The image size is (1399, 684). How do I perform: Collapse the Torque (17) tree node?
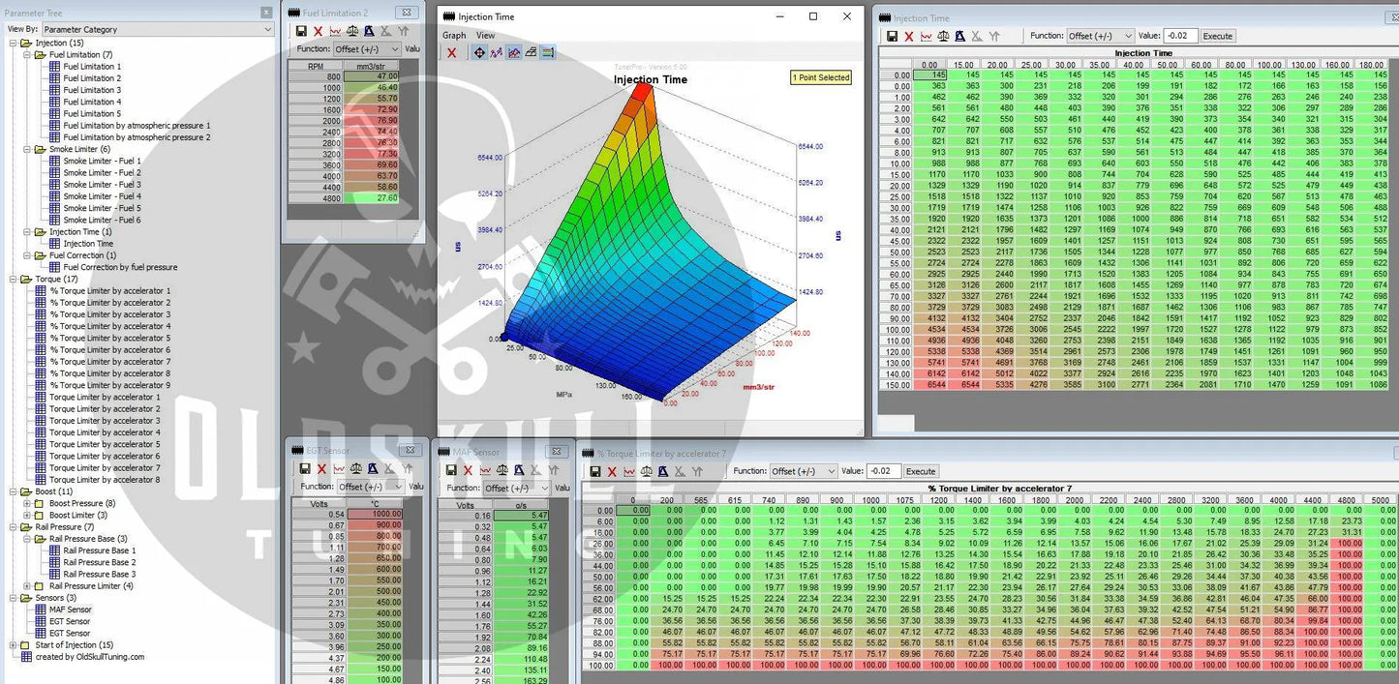click(14, 280)
